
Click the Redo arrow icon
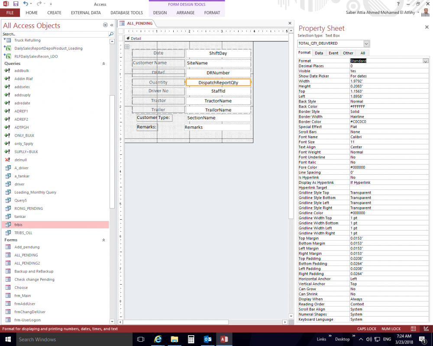point(39,3)
